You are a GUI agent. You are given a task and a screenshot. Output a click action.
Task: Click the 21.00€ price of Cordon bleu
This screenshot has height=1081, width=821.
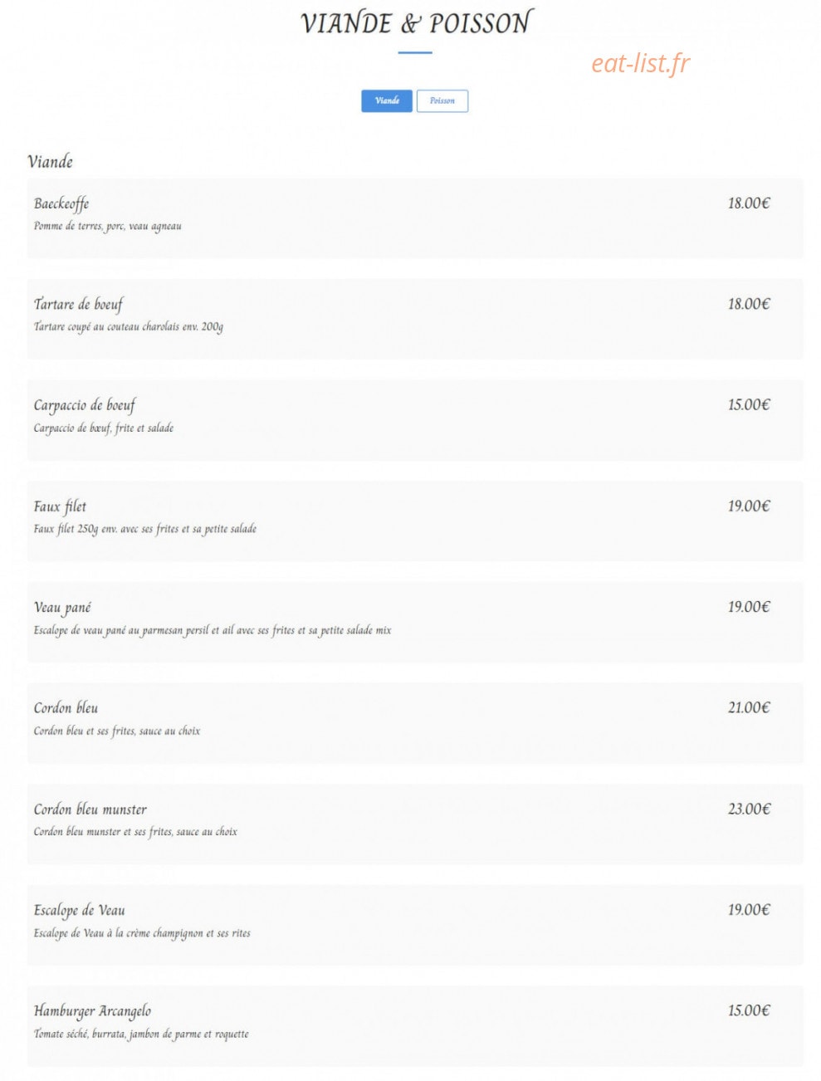point(749,707)
